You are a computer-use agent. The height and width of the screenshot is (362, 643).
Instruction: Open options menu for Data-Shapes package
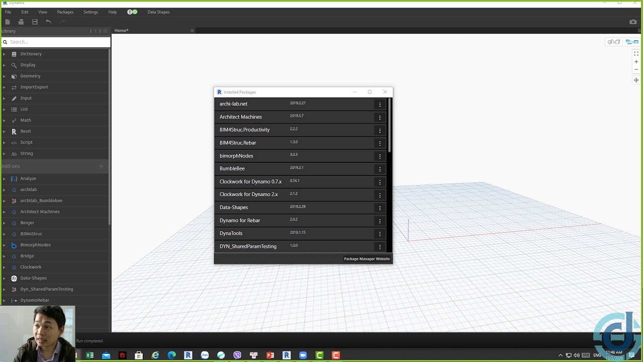(x=380, y=208)
